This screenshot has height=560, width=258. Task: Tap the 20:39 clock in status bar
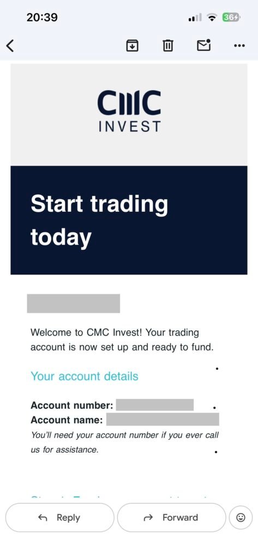41,17
